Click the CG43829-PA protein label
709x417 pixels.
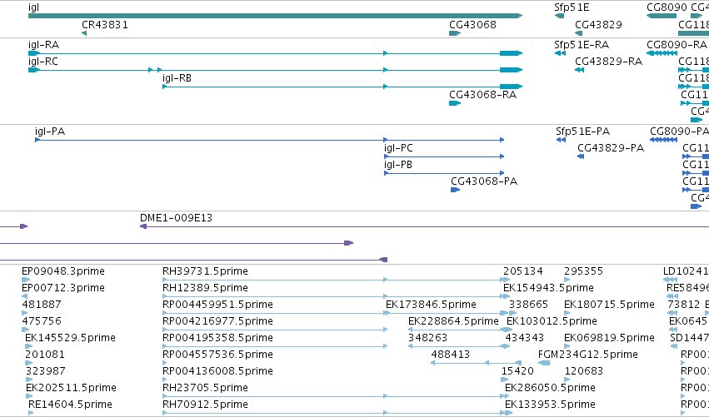pos(611,148)
